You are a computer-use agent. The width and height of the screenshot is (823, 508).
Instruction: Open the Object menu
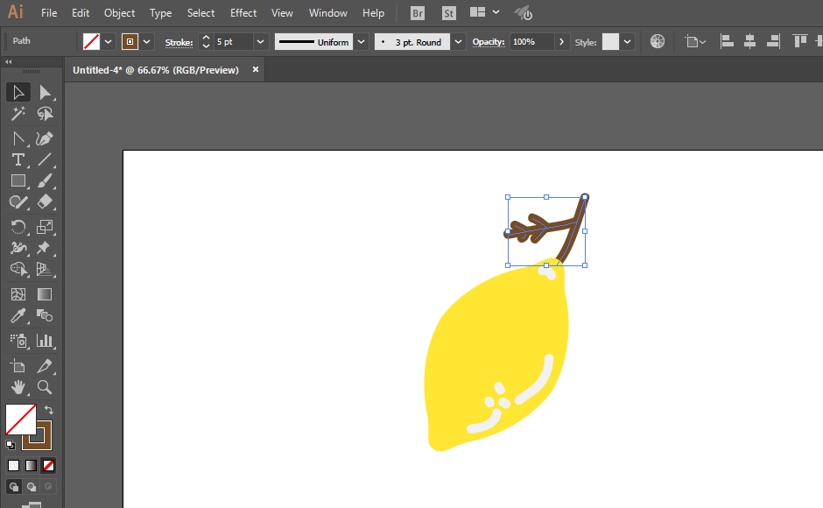coord(119,12)
